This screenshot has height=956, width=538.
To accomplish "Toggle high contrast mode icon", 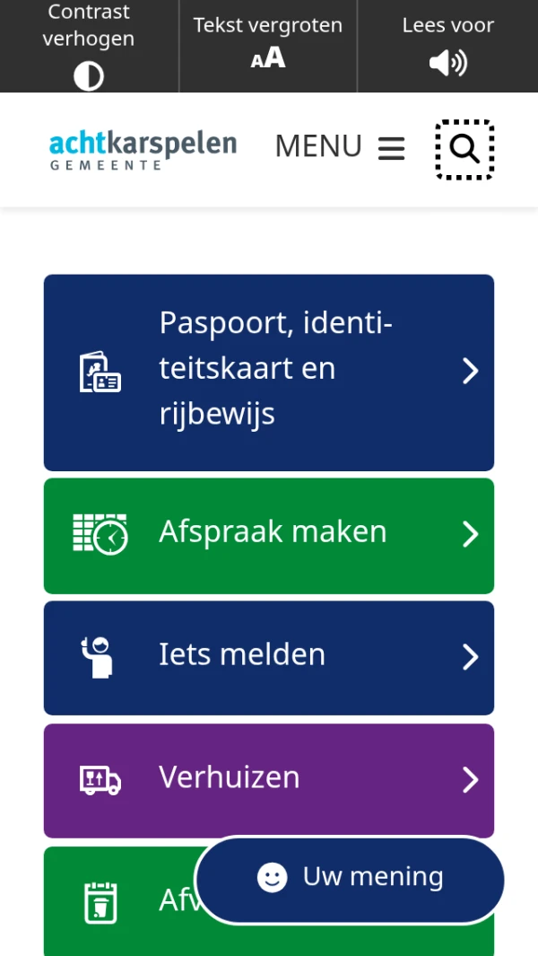I will point(89,77).
